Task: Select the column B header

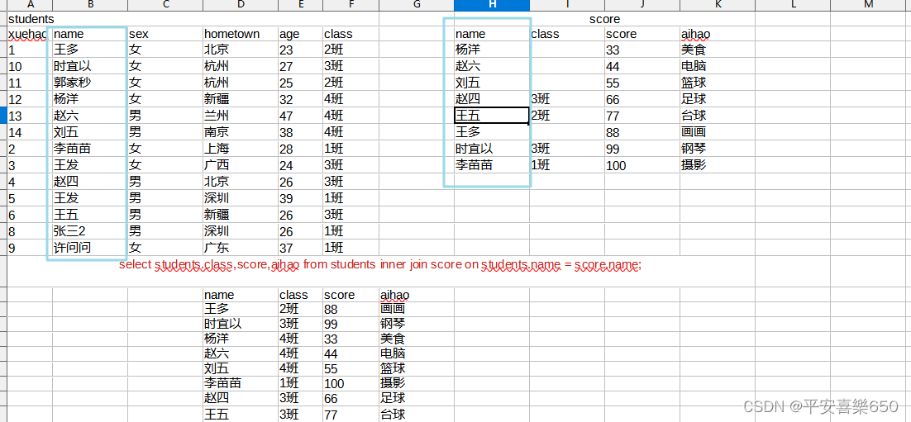Action: tap(90, 5)
